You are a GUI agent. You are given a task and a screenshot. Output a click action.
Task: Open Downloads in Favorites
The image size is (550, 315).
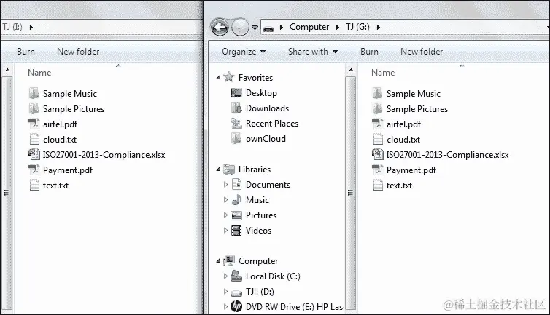[x=267, y=108]
